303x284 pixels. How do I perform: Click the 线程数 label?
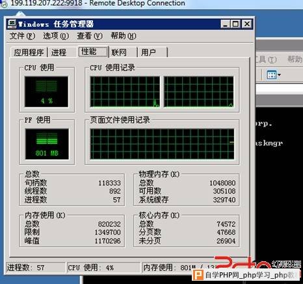pyautogui.click(x=36, y=191)
